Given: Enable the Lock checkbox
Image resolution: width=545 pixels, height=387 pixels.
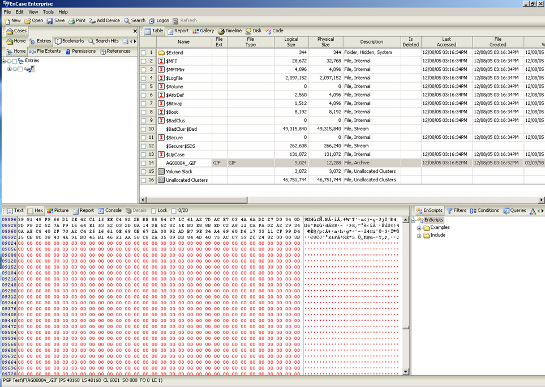Looking at the screenshot, I should coord(153,211).
